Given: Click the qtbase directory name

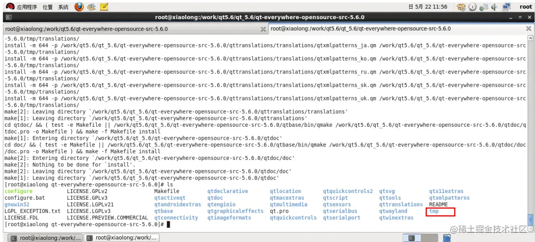Looking at the screenshot, I should (x=164, y=211).
